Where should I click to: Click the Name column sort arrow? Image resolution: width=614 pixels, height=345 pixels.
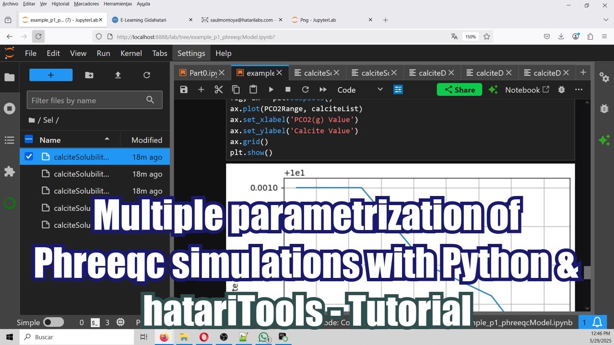pos(107,139)
